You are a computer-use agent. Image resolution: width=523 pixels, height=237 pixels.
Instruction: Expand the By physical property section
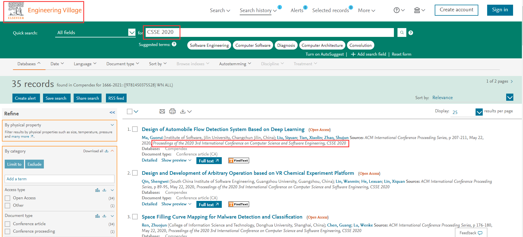112,125
